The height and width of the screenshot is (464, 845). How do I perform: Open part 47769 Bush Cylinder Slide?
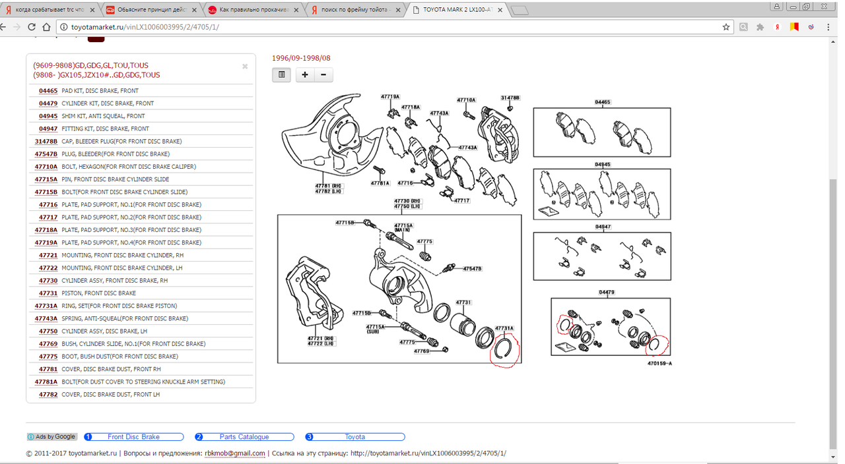tap(48, 343)
